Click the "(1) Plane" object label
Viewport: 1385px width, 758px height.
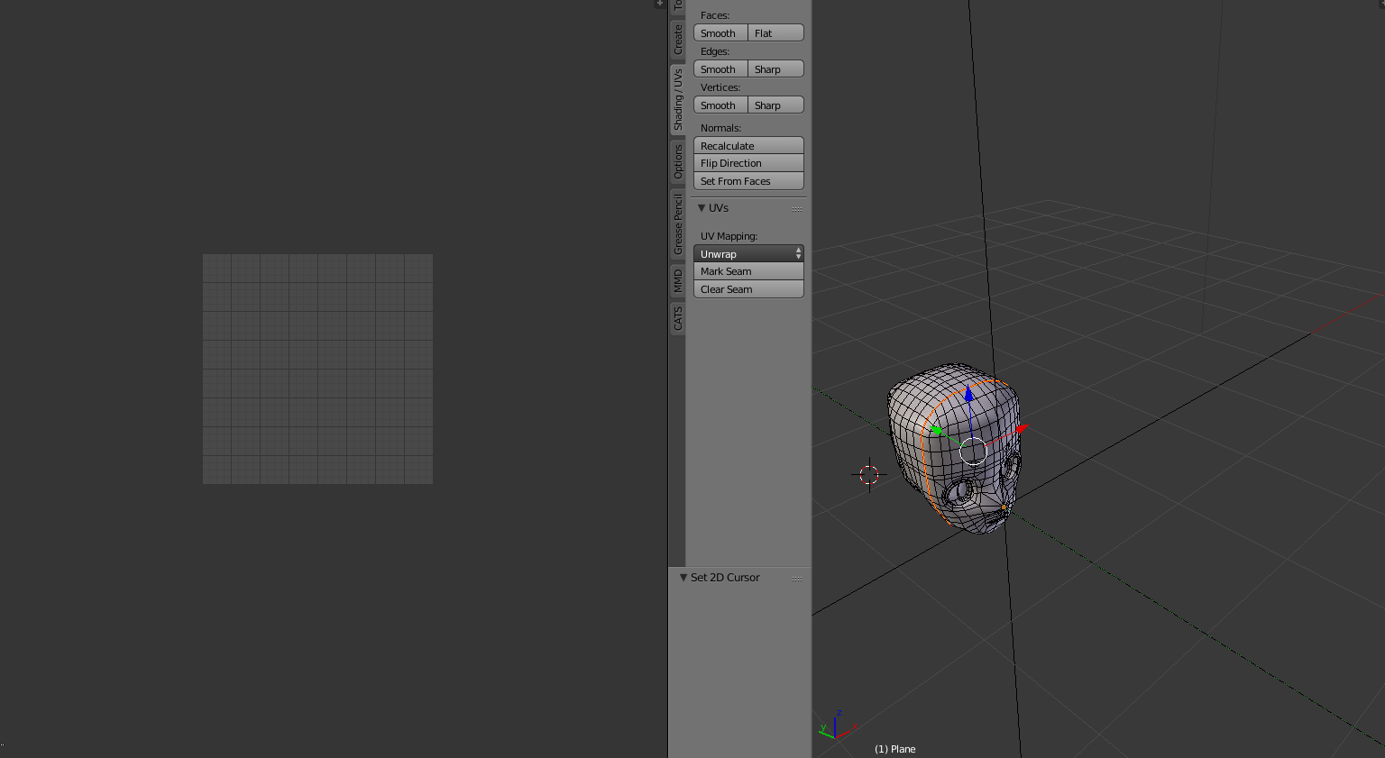point(895,749)
